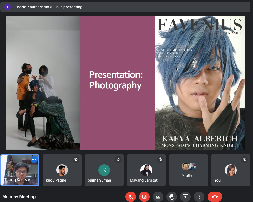Enable closed captions

[x=158, y=197]
